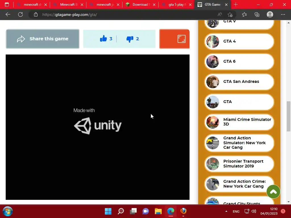Click the GTA 4 thumbnail image
The width and height of the screenshot is (291, 218).
213,41
